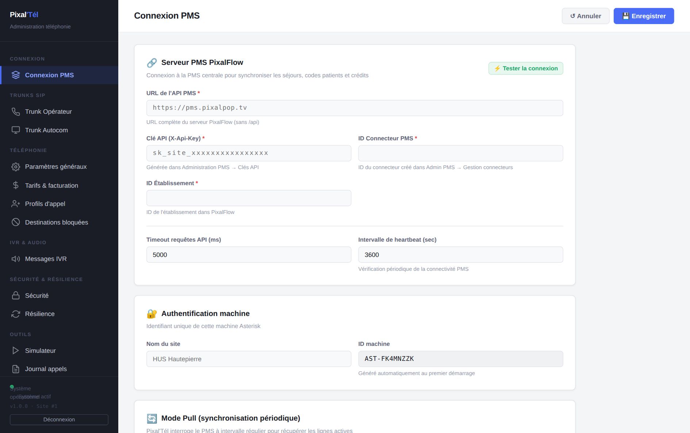The height and width of the screenshot is (433, 690).
Task: Click the Mode Pull section heading
Action: (231, 418)
